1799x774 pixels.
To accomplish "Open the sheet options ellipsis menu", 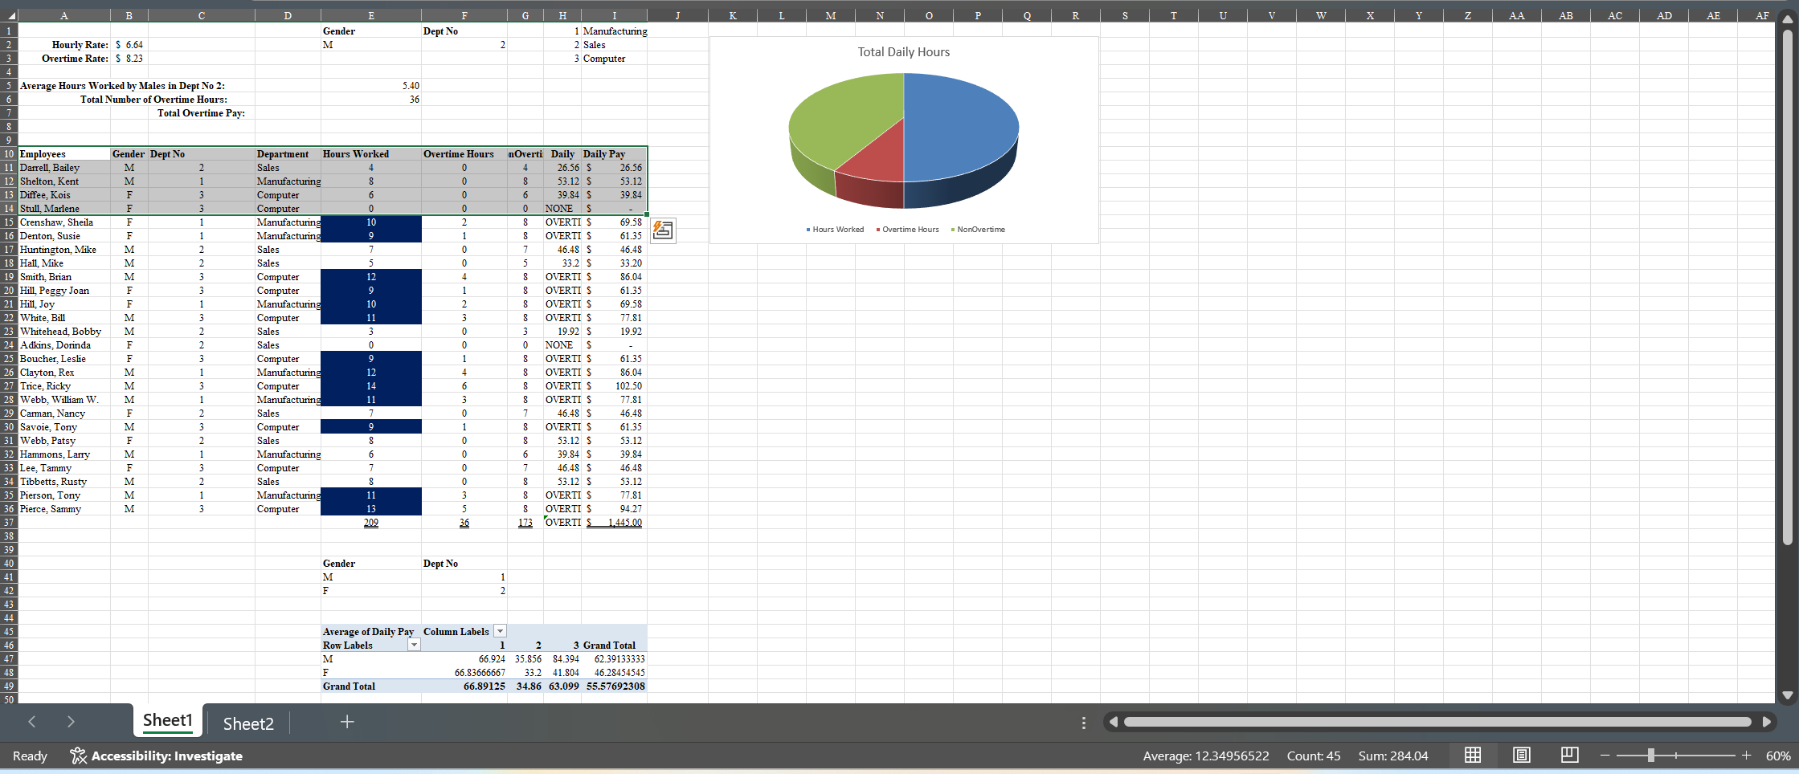I will (x=1084, y=722).
